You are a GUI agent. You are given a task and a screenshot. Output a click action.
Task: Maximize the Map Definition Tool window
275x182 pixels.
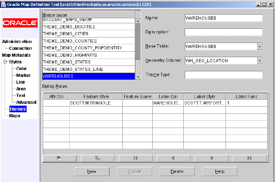(264, 4)
